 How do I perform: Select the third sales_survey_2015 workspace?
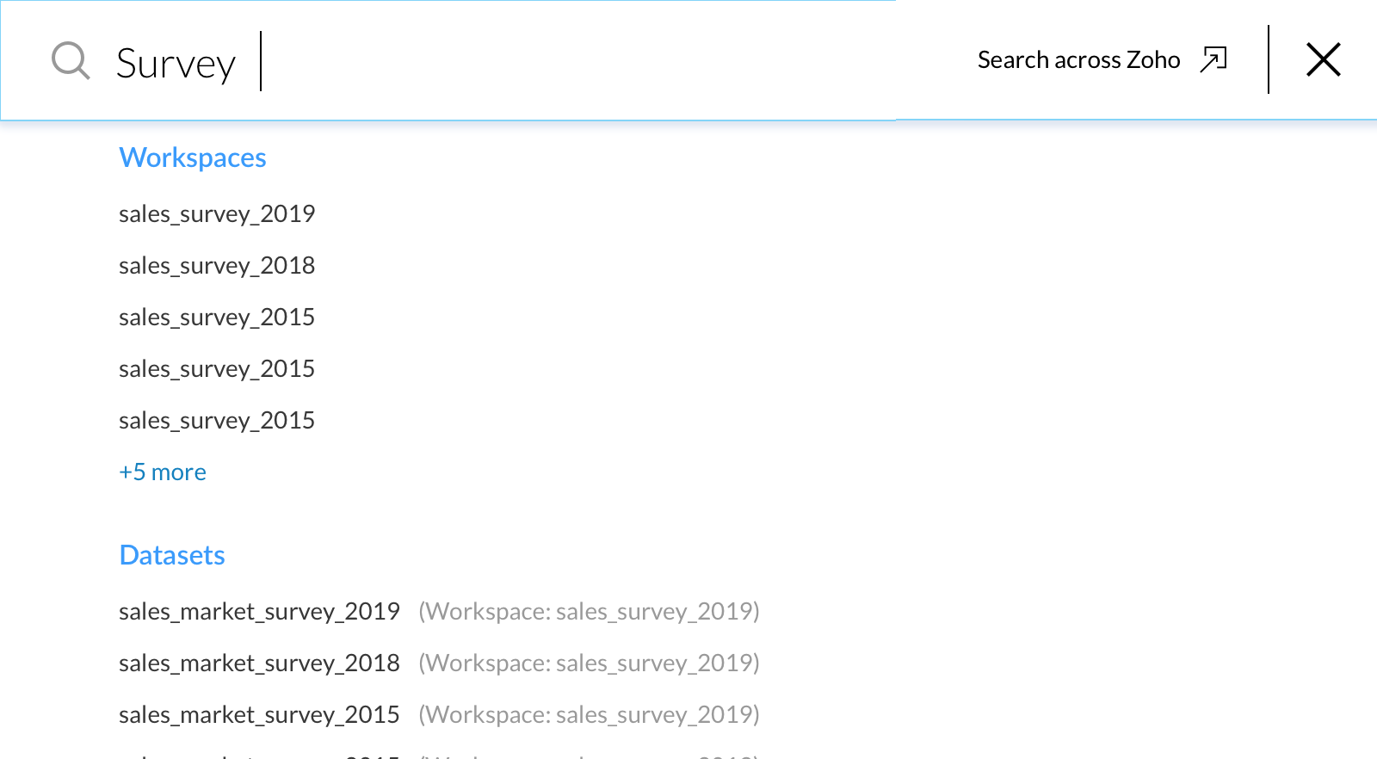coord(217,420)
